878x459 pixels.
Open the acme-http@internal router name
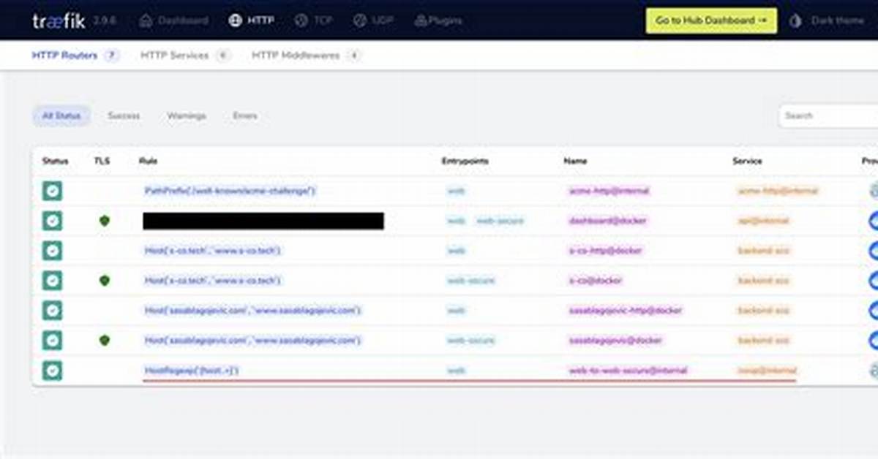pyautogui.click(x=609, y=191)
